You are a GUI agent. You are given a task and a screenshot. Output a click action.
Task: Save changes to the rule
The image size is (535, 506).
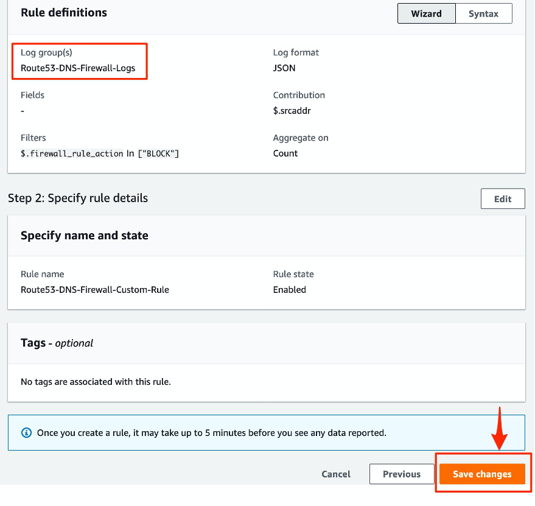[483, 474]
